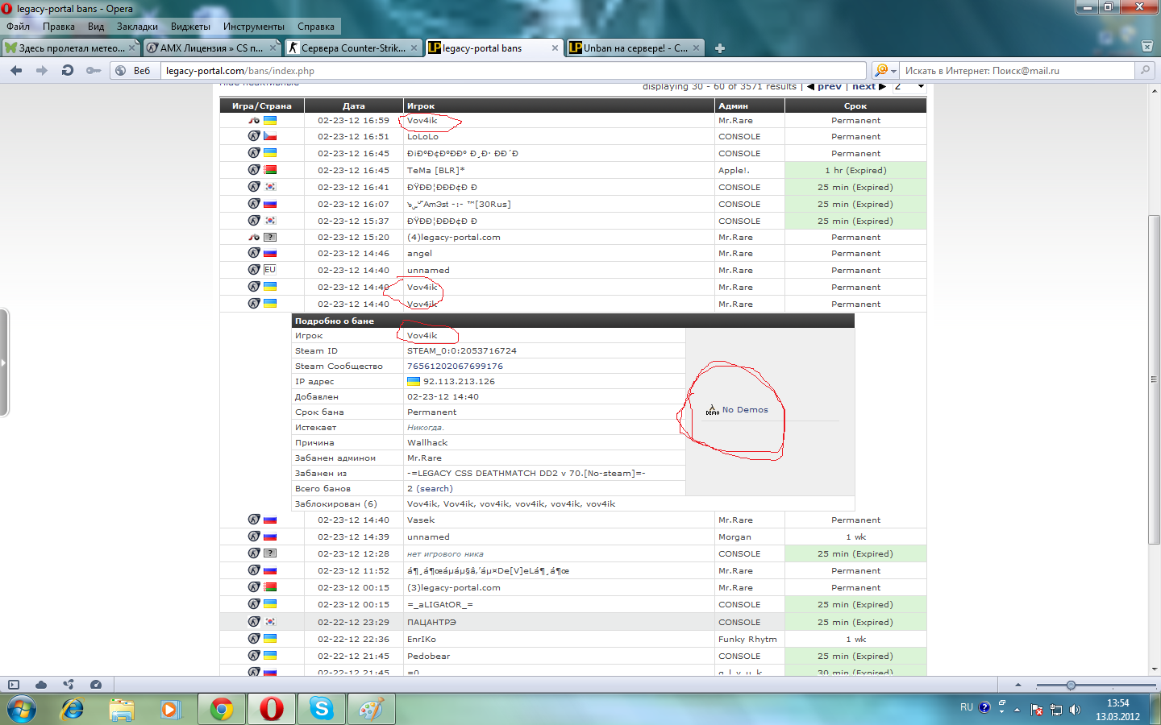Click the mail.ru web search field

[1017, 71]
